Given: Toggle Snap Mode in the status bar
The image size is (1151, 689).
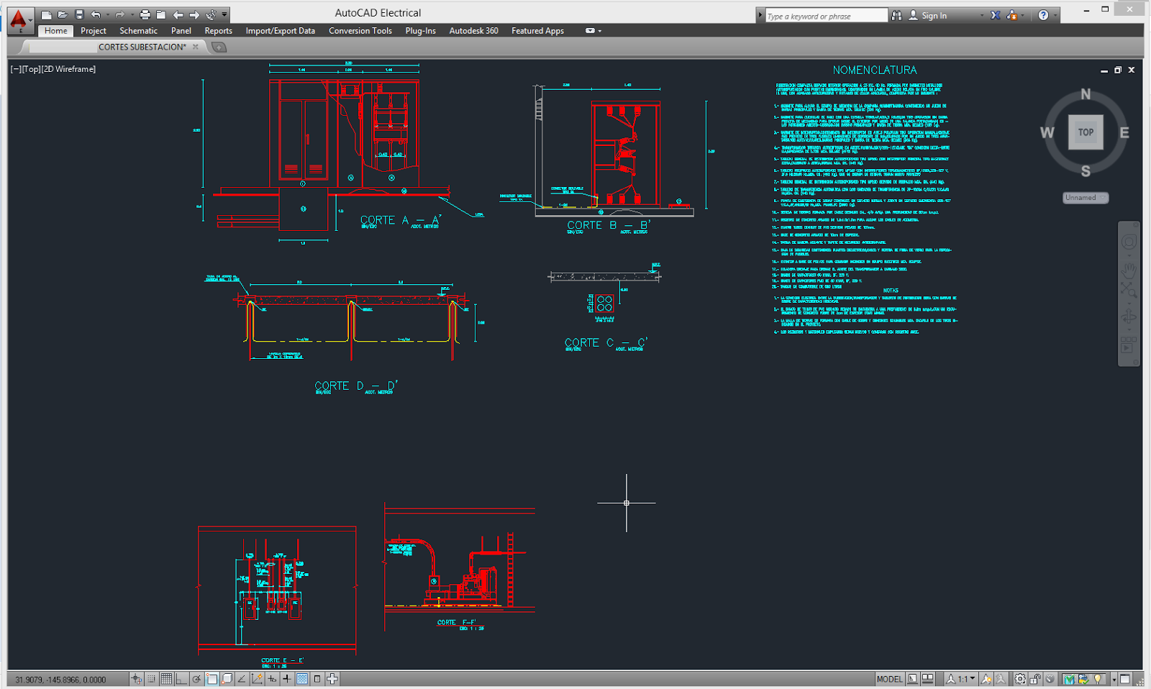Looking at the screenshot, I should [x=151, y=679].
